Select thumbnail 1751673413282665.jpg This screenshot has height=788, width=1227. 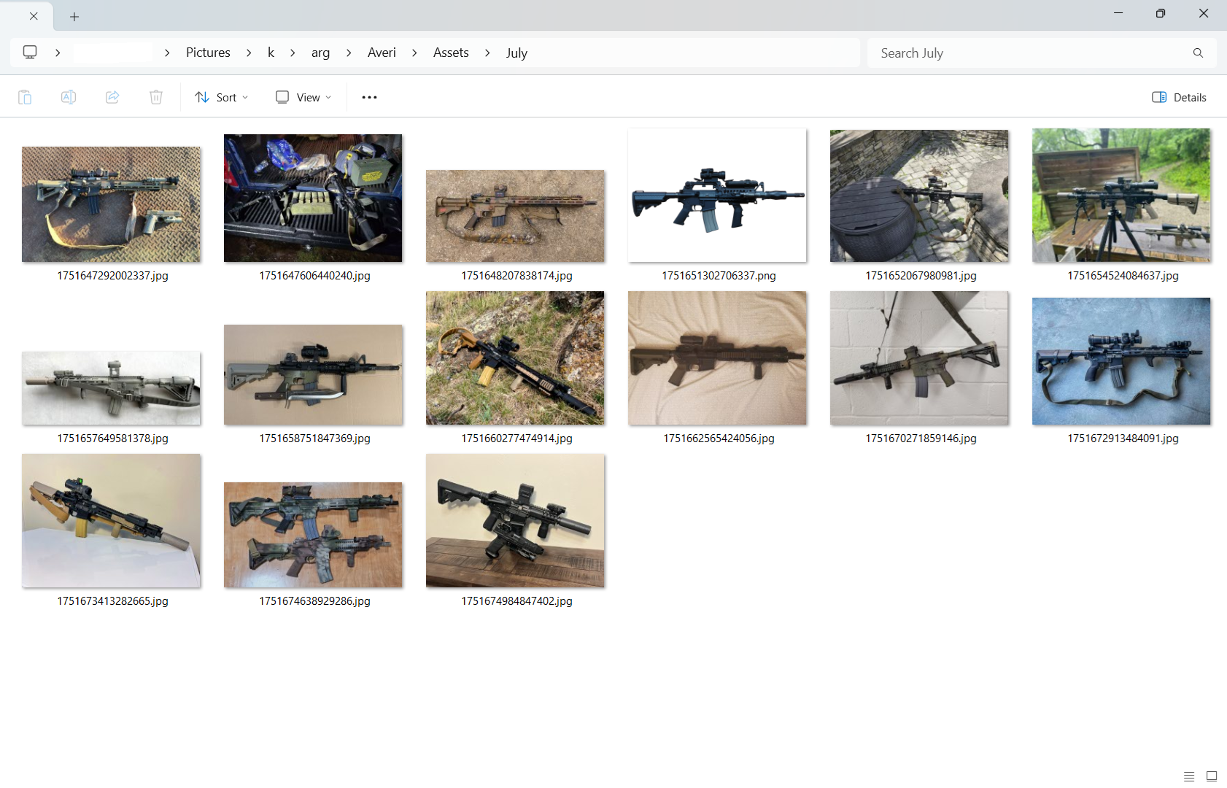click(x=111, y=520)
